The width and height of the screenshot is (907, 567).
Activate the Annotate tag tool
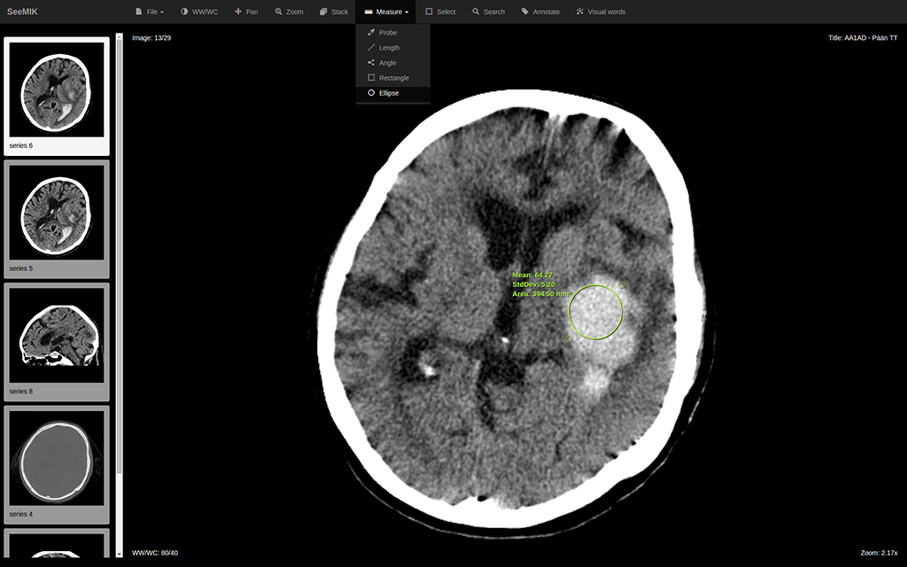(x=540, y=12)
